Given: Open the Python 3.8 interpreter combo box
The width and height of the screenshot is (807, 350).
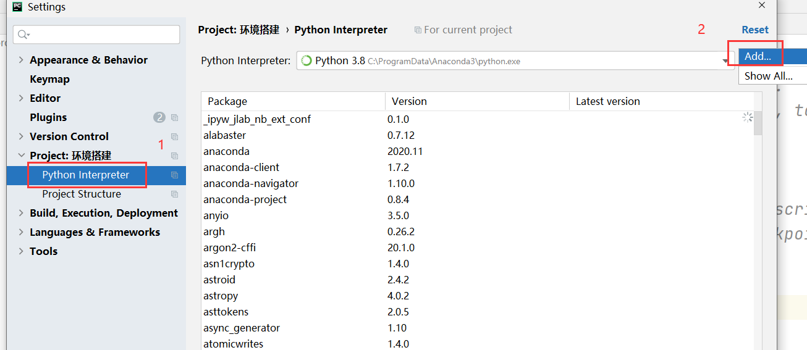Looking at the screenshot, I should [x=515, y=60].
